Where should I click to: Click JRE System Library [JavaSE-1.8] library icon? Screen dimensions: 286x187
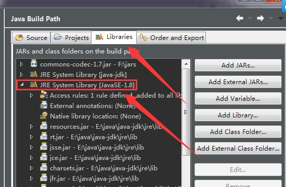(34, 85)
